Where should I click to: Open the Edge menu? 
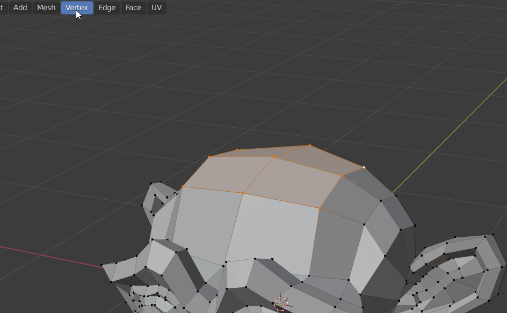pyautogui.click(x=107, y=8)
